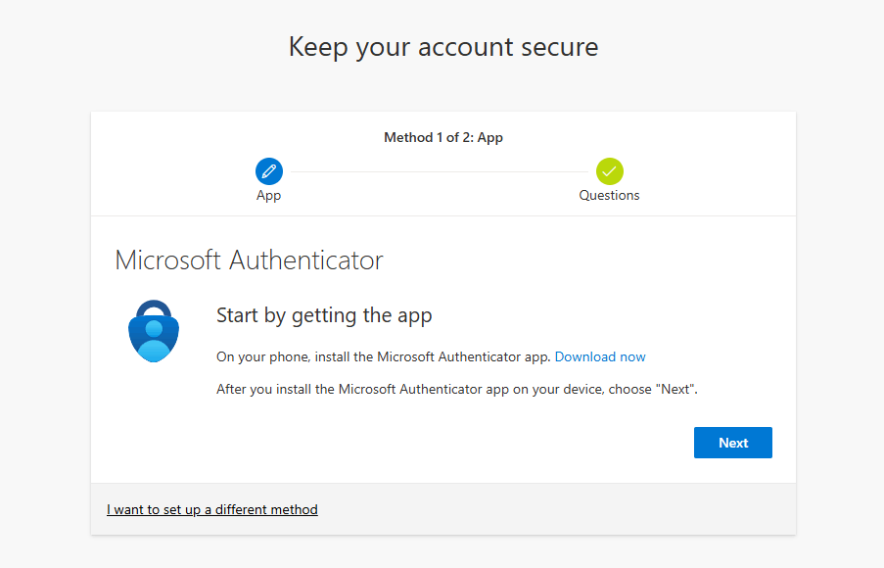
Task: Open the Download now link
Action: pyautogui.click(x=599, y=356)
